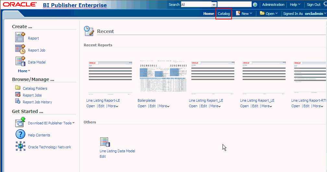Expand the New menu
The image size is (327, 172).
coord(247,14)
